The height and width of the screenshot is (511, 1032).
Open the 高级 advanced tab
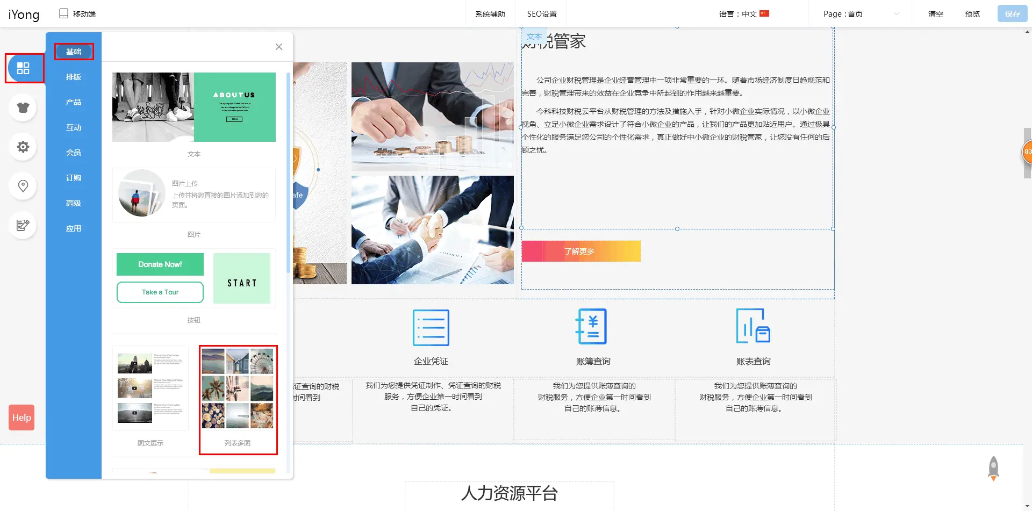[74, 203]
